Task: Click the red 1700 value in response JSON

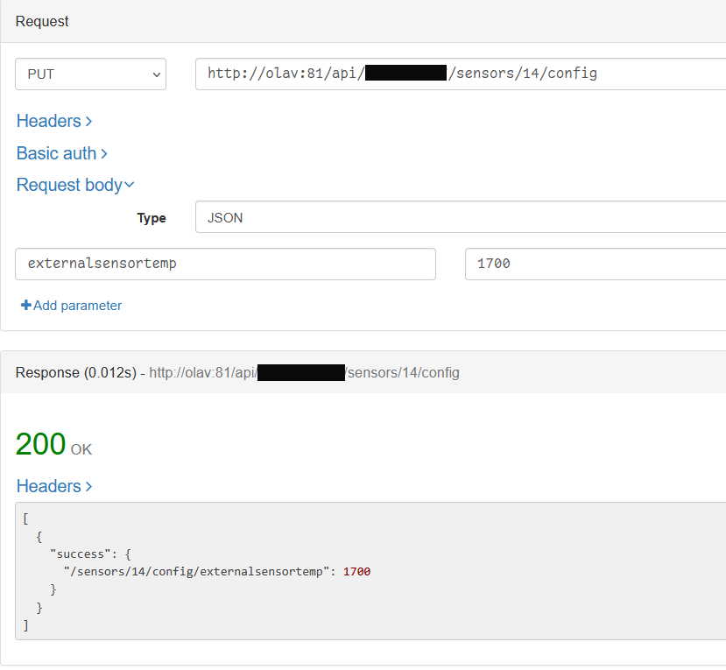Action: point(356,572)
